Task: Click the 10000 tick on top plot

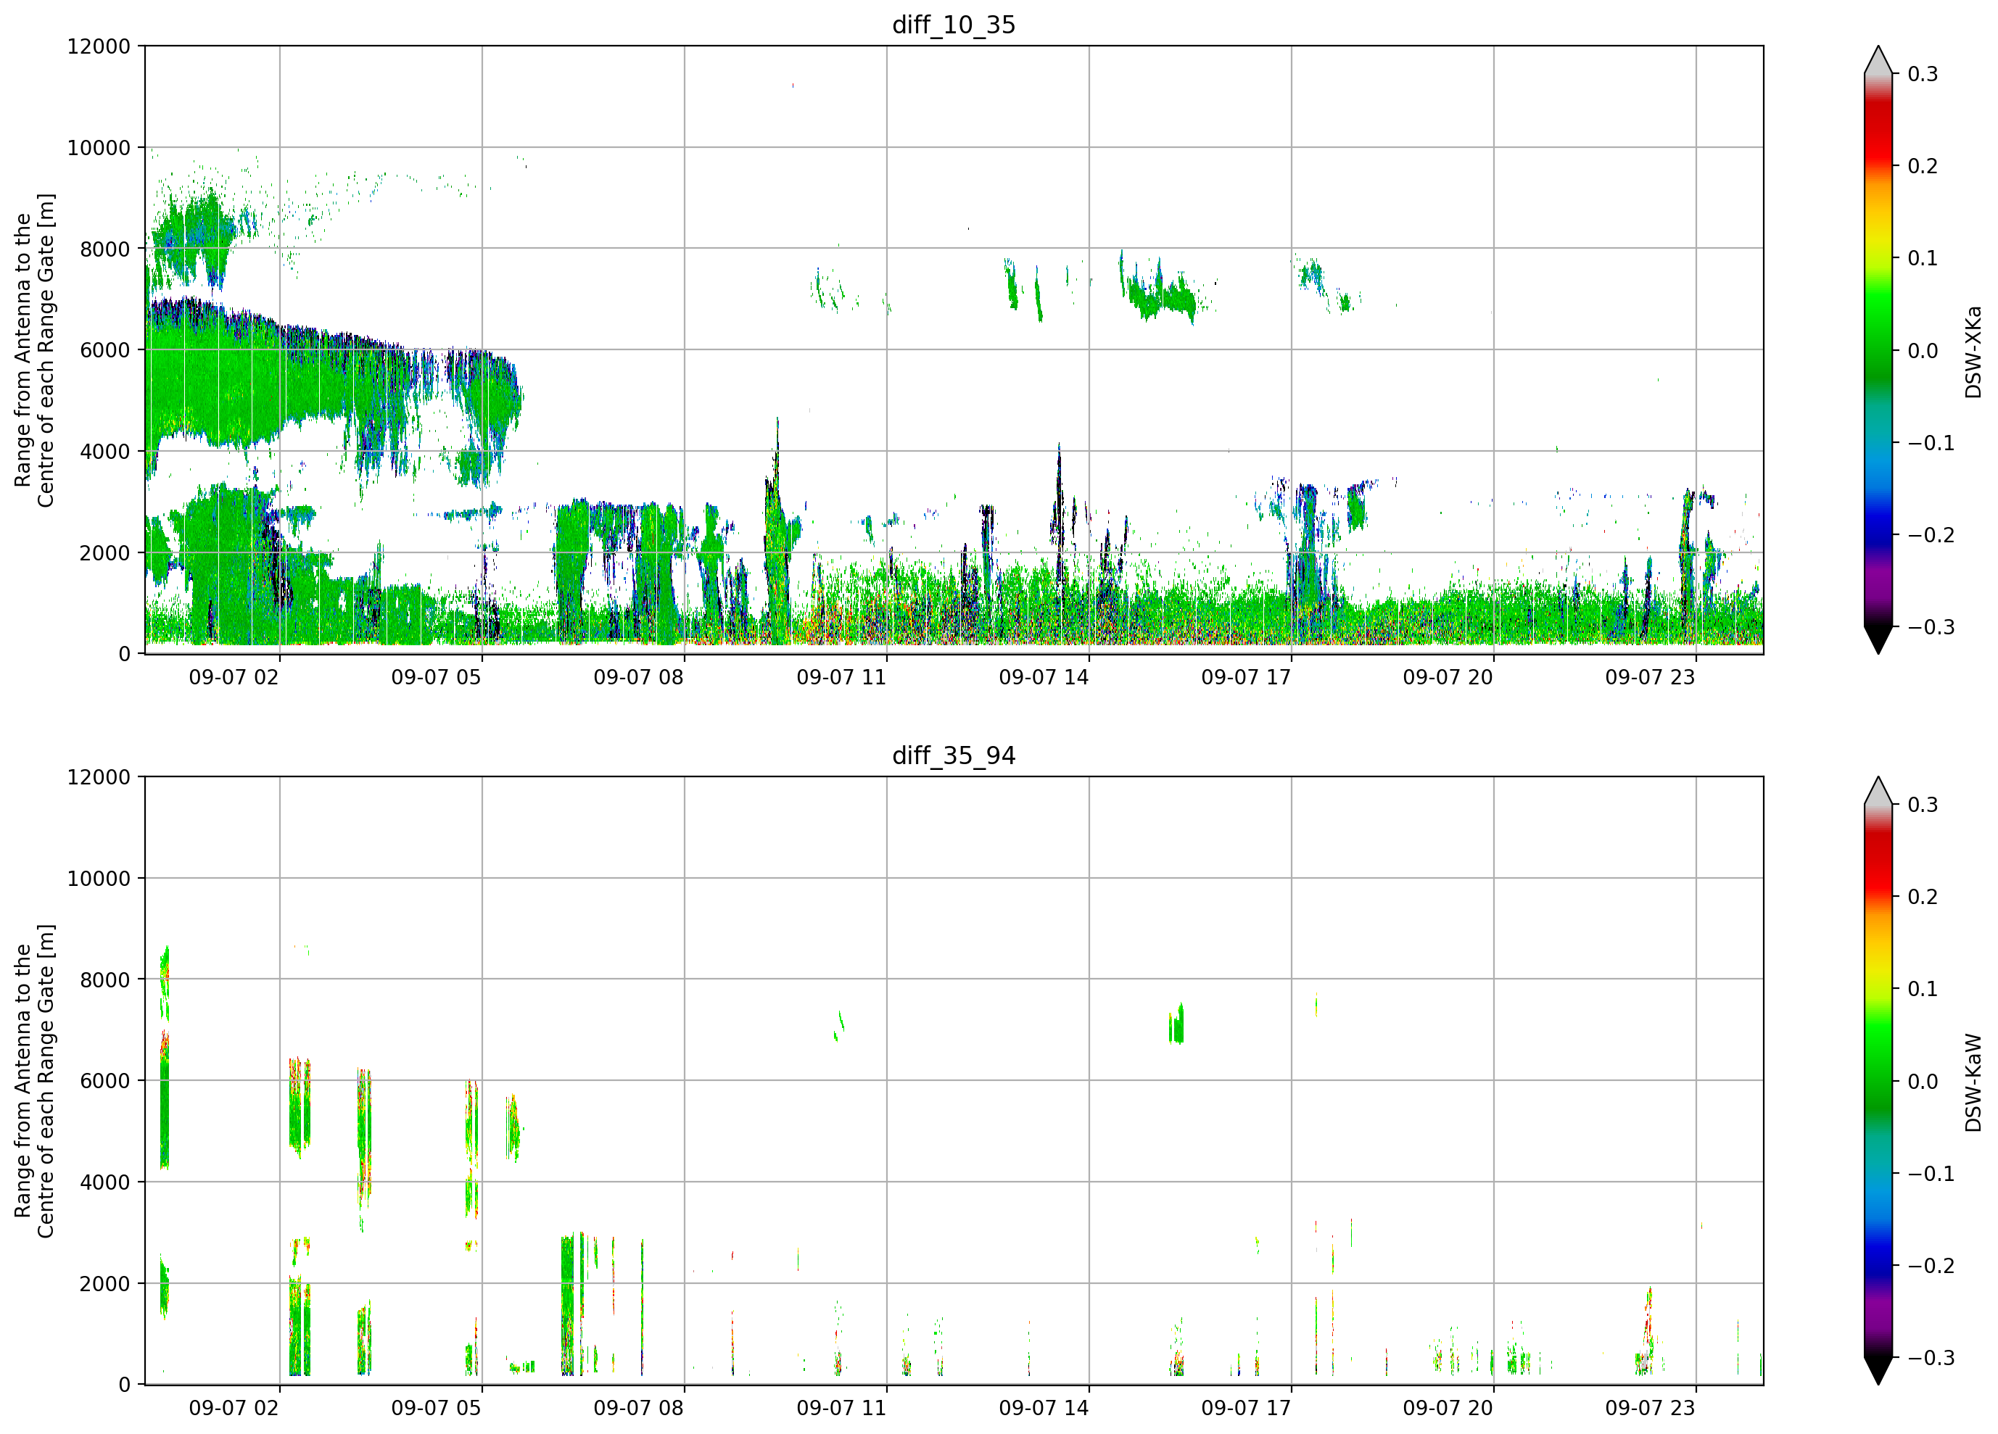Action: [x=99, y=147]
